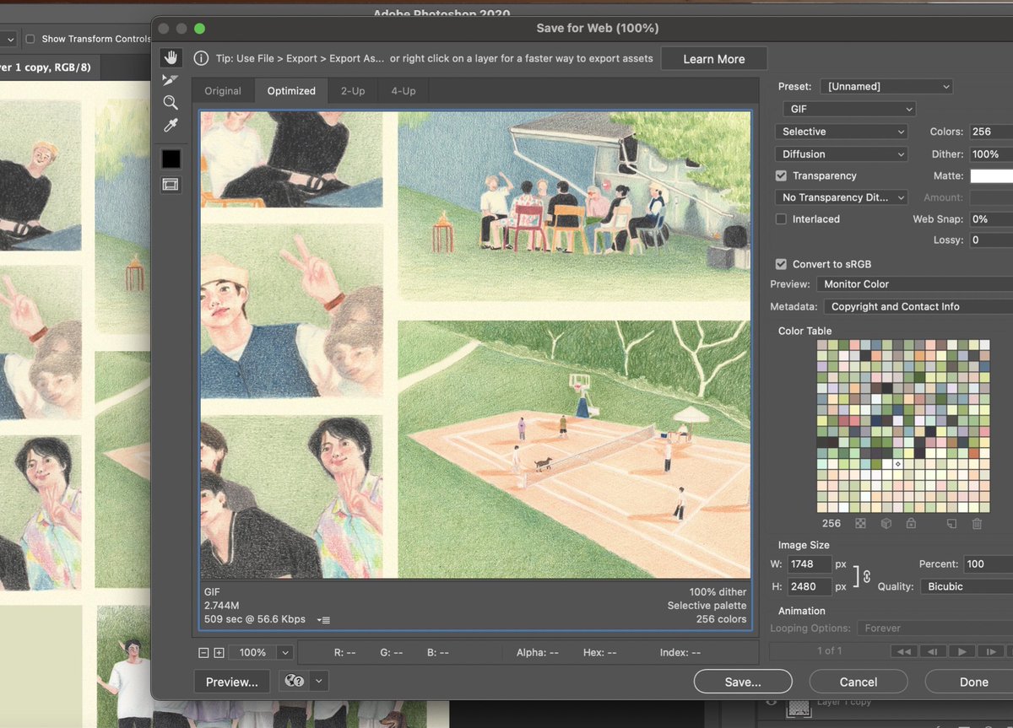The image size is (1013, 728).
Task: Open the Preset dropdown showing [Unnamed]
Action: pyautogui.click(x=886, y=86)
